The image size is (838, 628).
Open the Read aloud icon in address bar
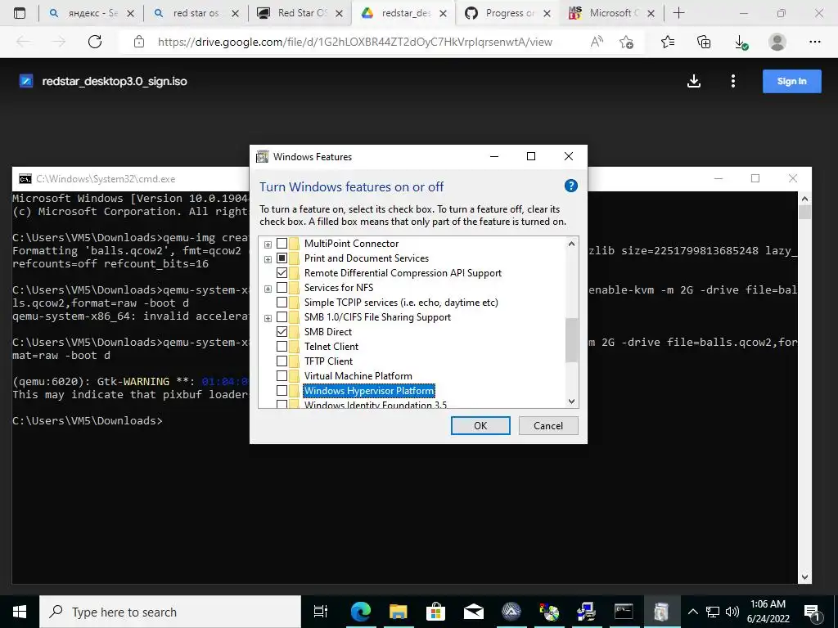coord(597,42)
